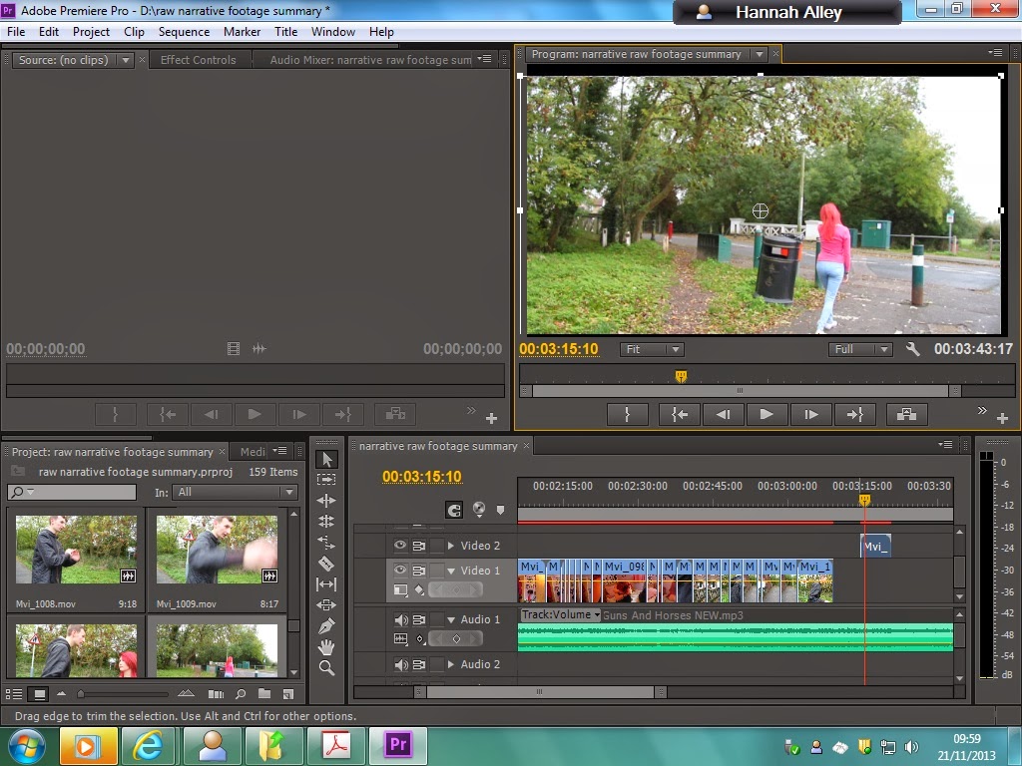This screenshot has height=766, width=1022.
Task: Switch to Audio Mixer tab
Action: coord(370,59)
